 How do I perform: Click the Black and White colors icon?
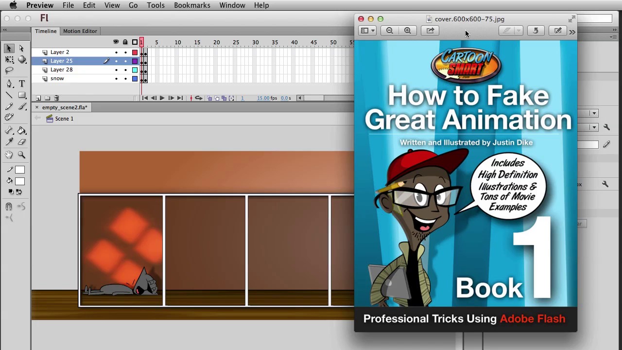click(11, 192)
